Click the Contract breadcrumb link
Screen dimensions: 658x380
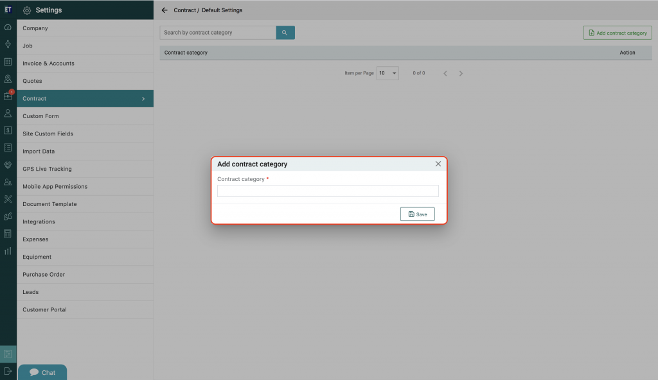point(184,10)
